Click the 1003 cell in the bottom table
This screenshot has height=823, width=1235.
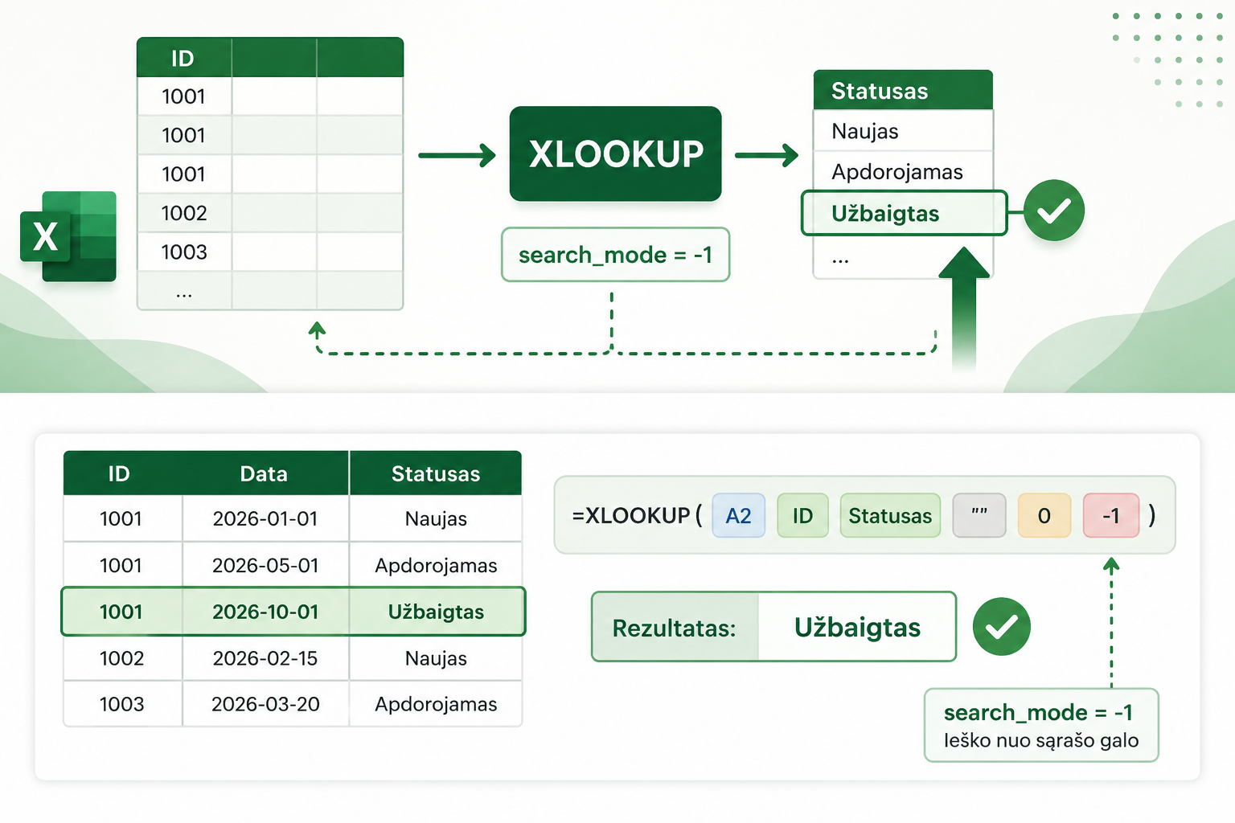(121, 704)
